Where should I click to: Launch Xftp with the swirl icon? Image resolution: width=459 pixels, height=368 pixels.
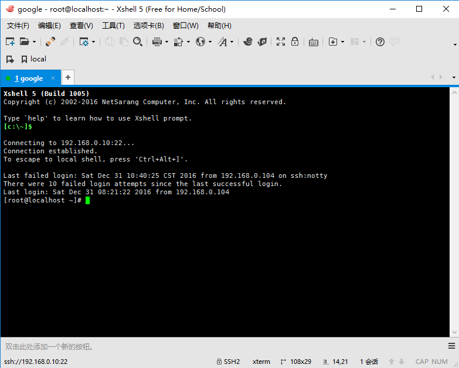248,42
